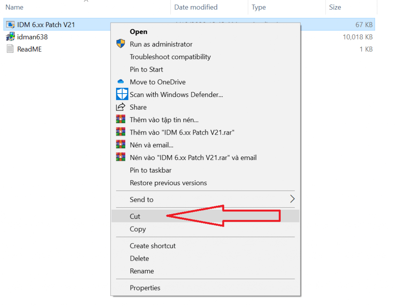Sort files by Name column header
The image size is (396, 307).
tap(15, 7)
